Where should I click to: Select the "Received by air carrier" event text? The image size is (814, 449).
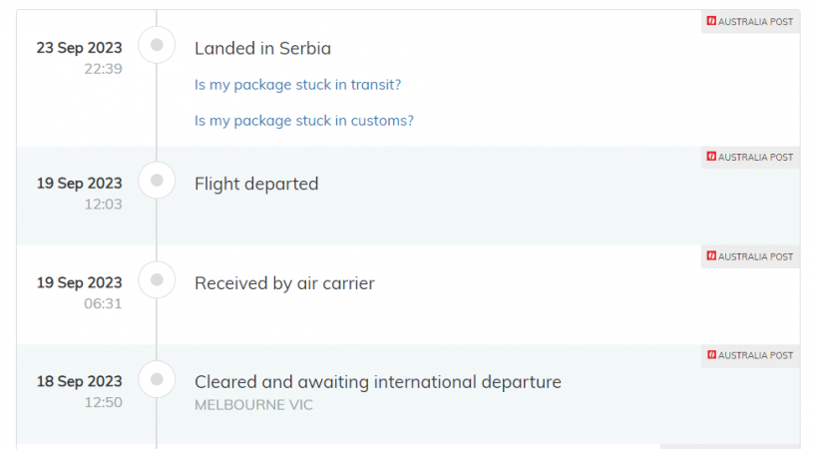pyautogui.click(x=284, y=283)
